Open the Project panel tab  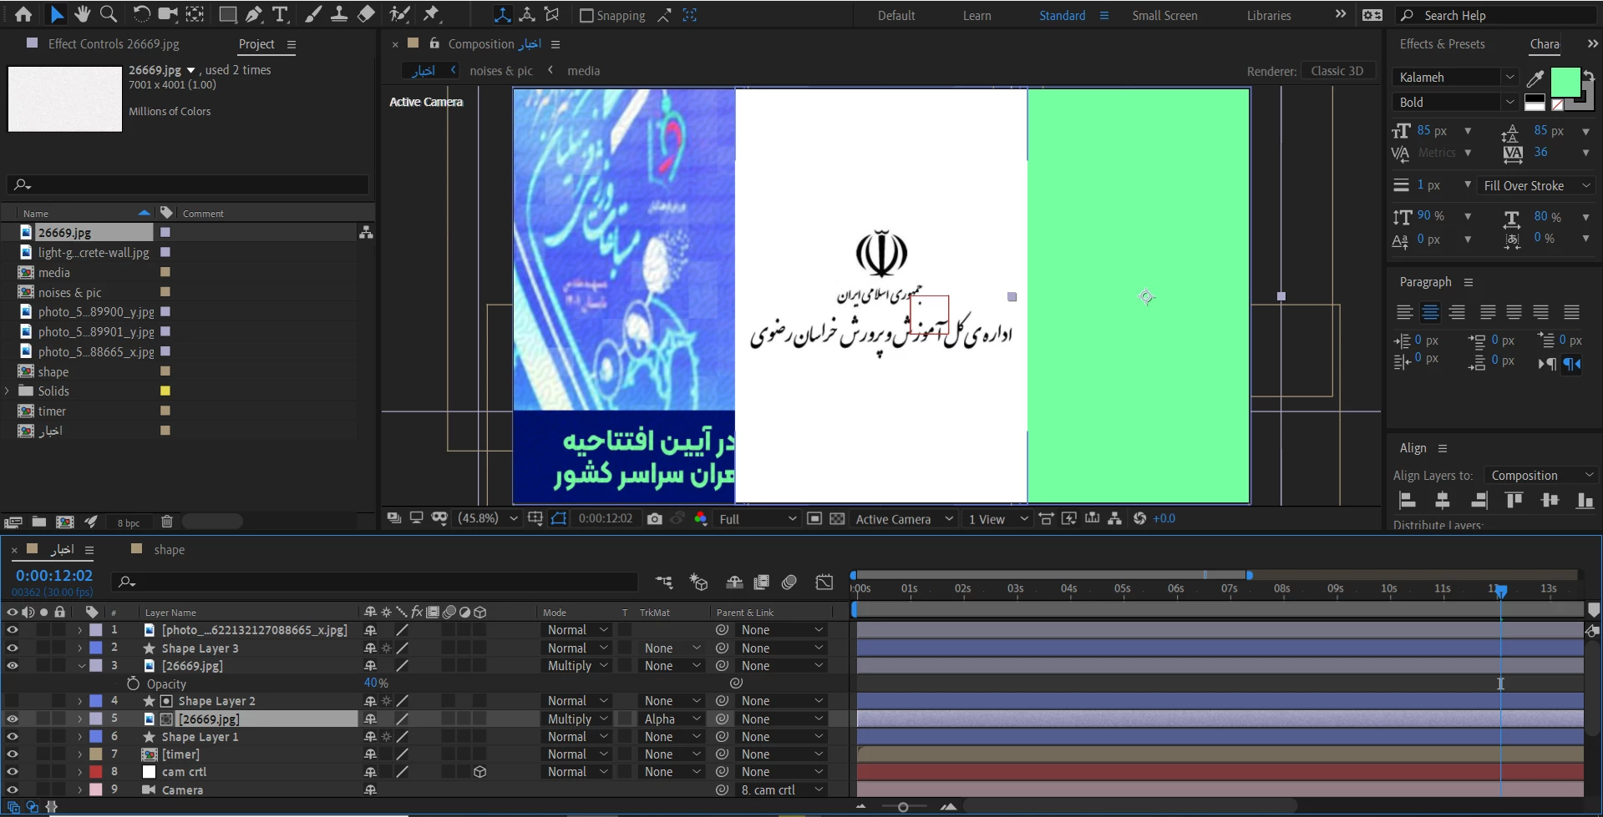[256, 43]
